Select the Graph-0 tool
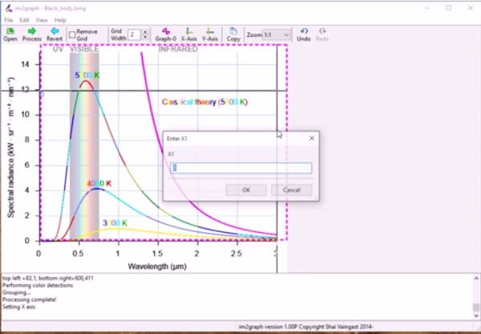This screenshot has height=334, width=481. pyautogui.click(x=165, y=33)
